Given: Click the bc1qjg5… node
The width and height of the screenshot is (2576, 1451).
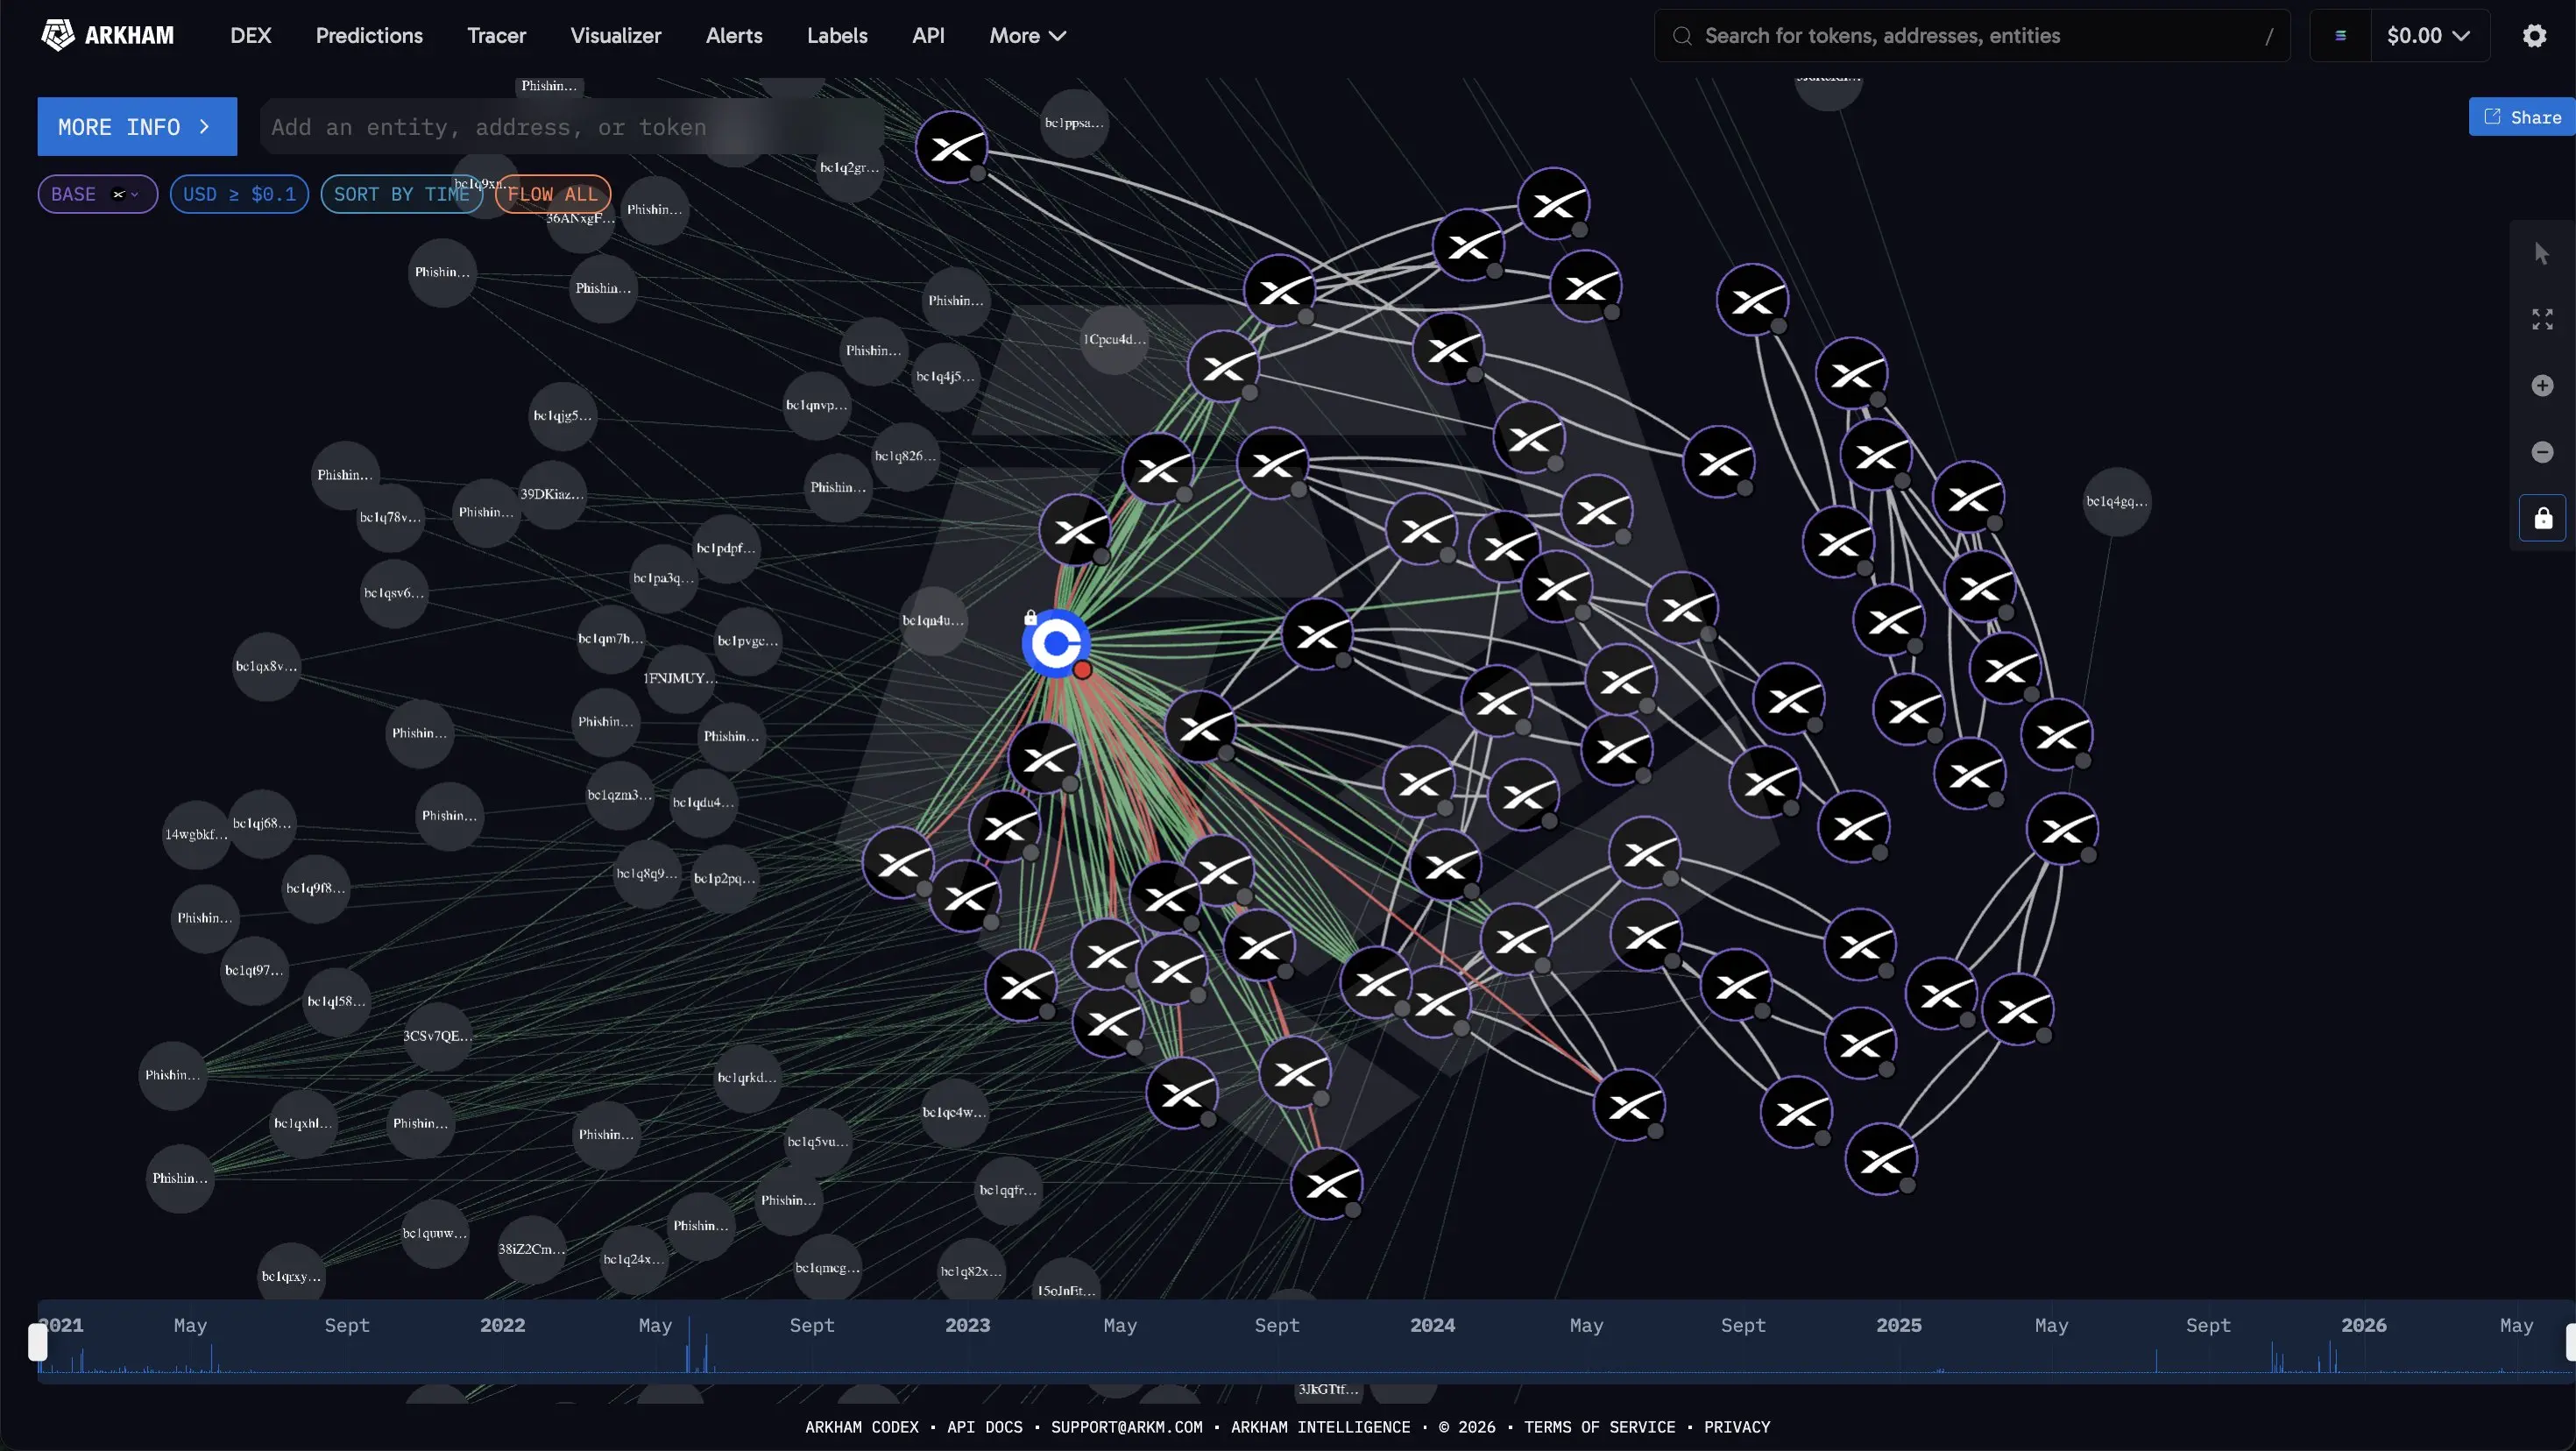Looking at the screenshot, I should click(x=563, y=416).
